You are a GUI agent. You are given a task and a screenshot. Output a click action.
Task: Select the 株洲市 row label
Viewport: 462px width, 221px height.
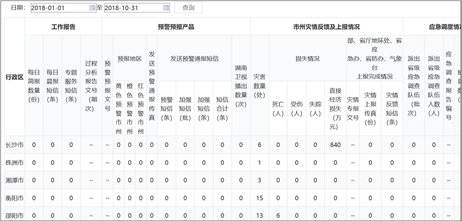[14, 162]
